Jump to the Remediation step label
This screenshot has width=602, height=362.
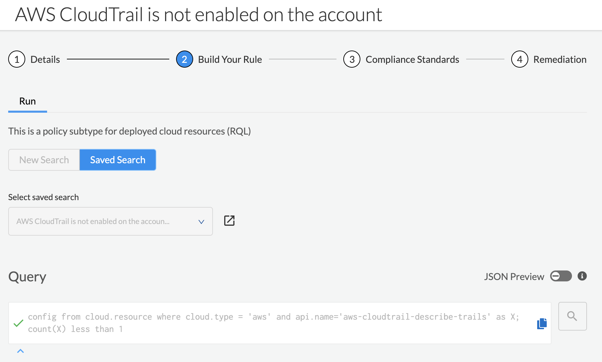[560, 59]
